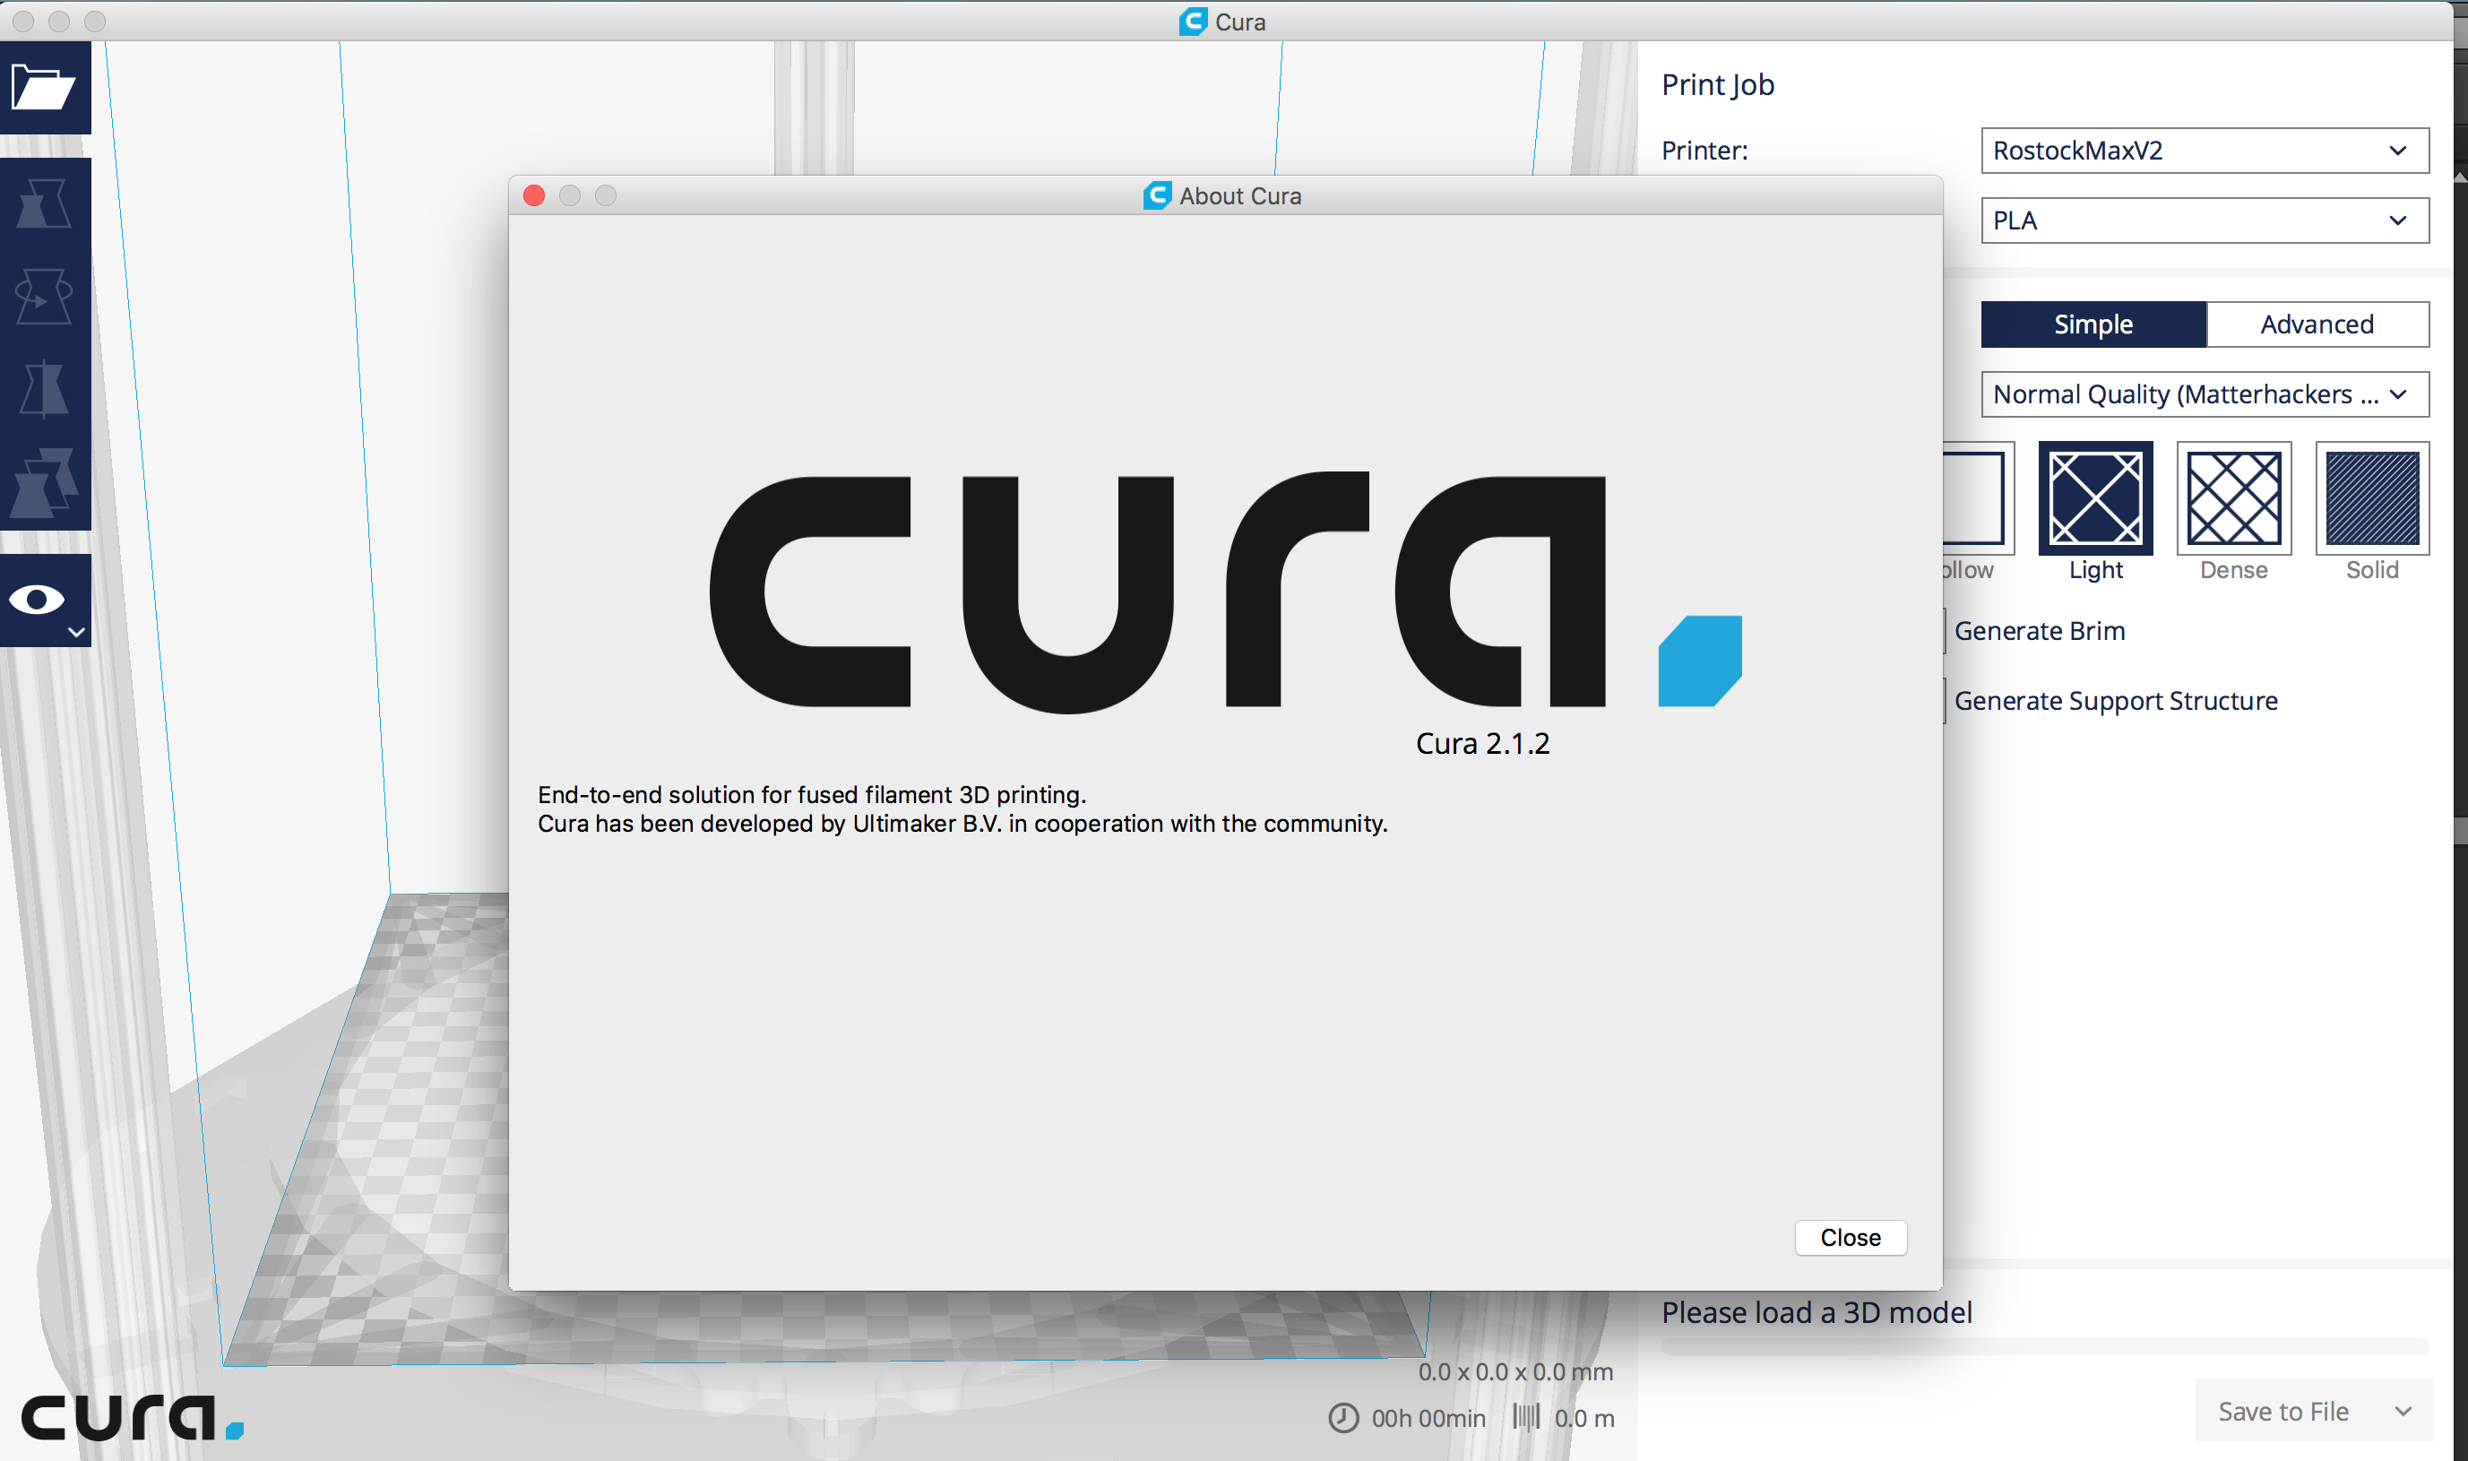
Task: Open the PLA material dropdown
Action: tap(2205, 220)
